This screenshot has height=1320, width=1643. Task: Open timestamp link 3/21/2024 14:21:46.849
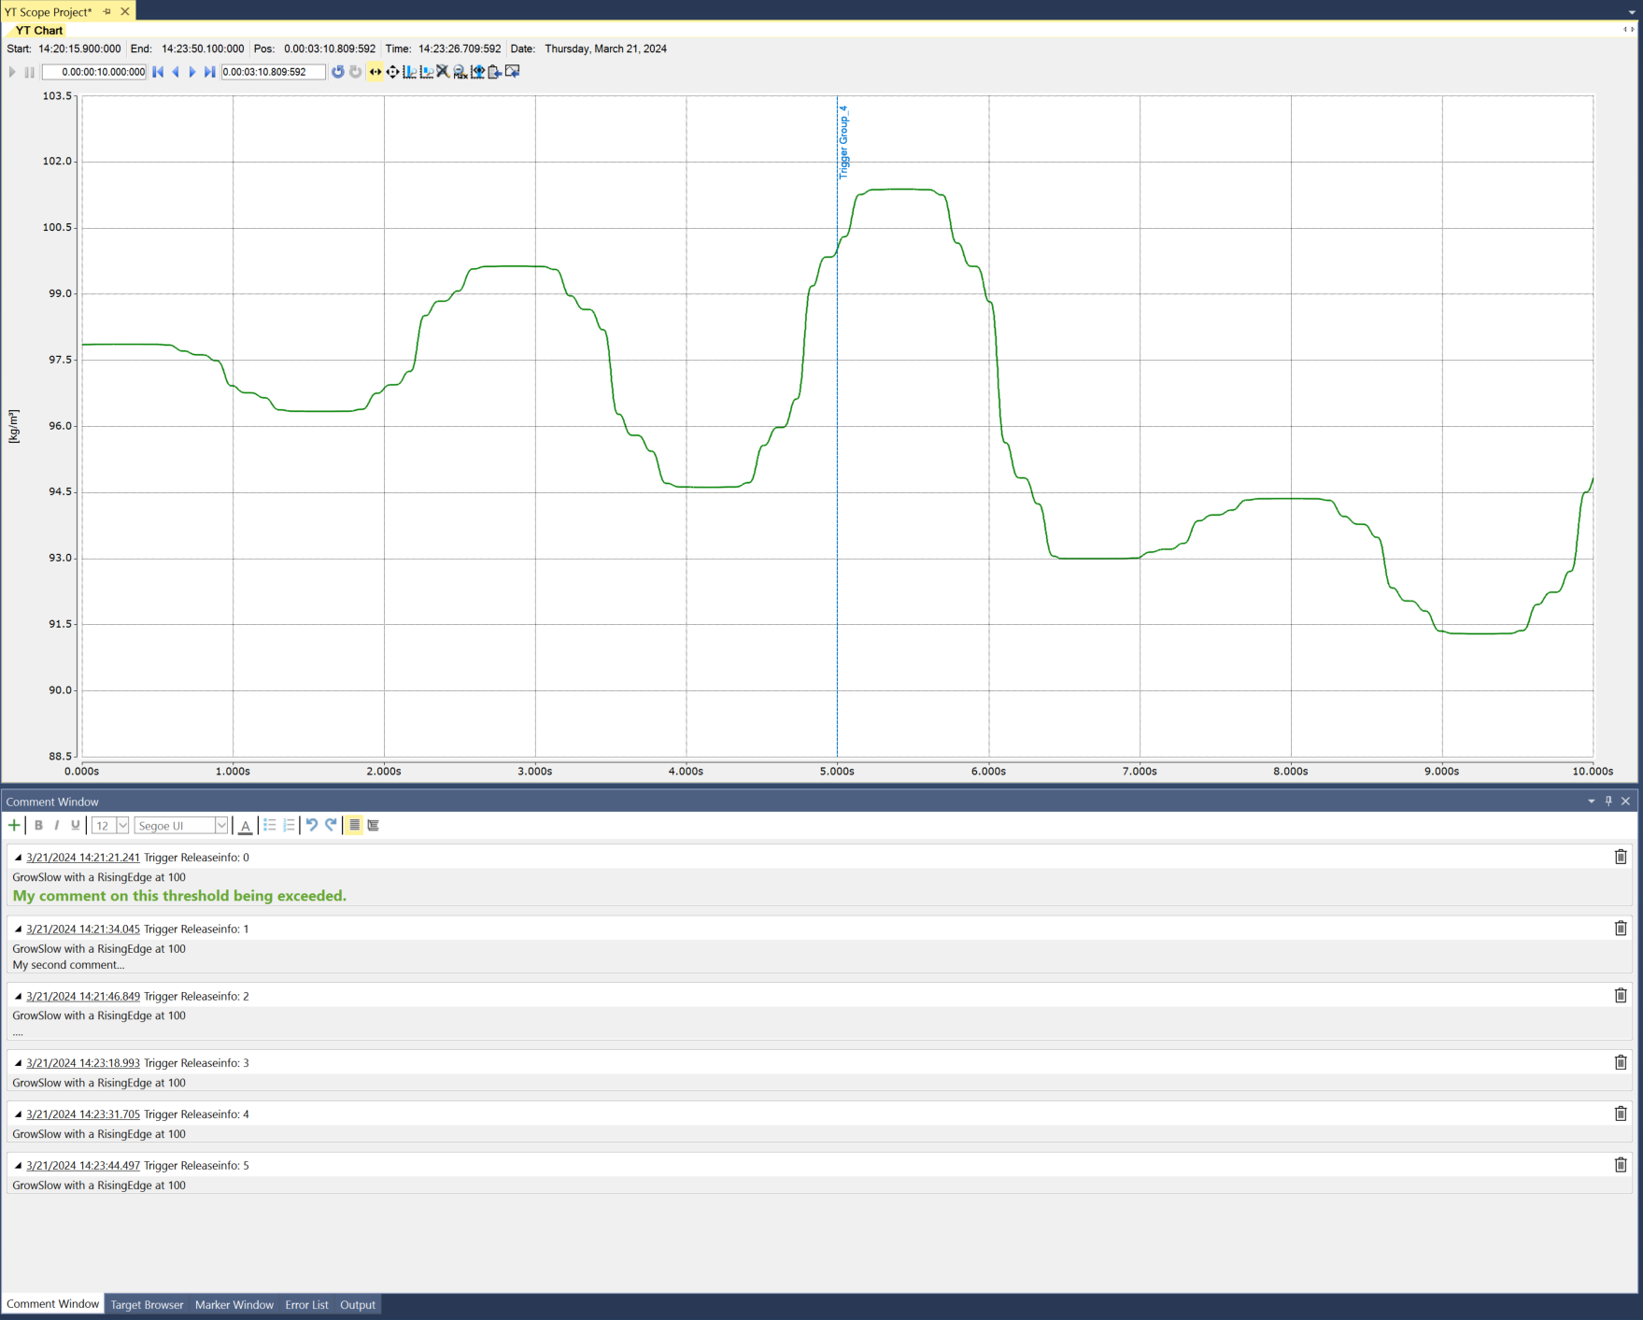(x=83, y=997)
